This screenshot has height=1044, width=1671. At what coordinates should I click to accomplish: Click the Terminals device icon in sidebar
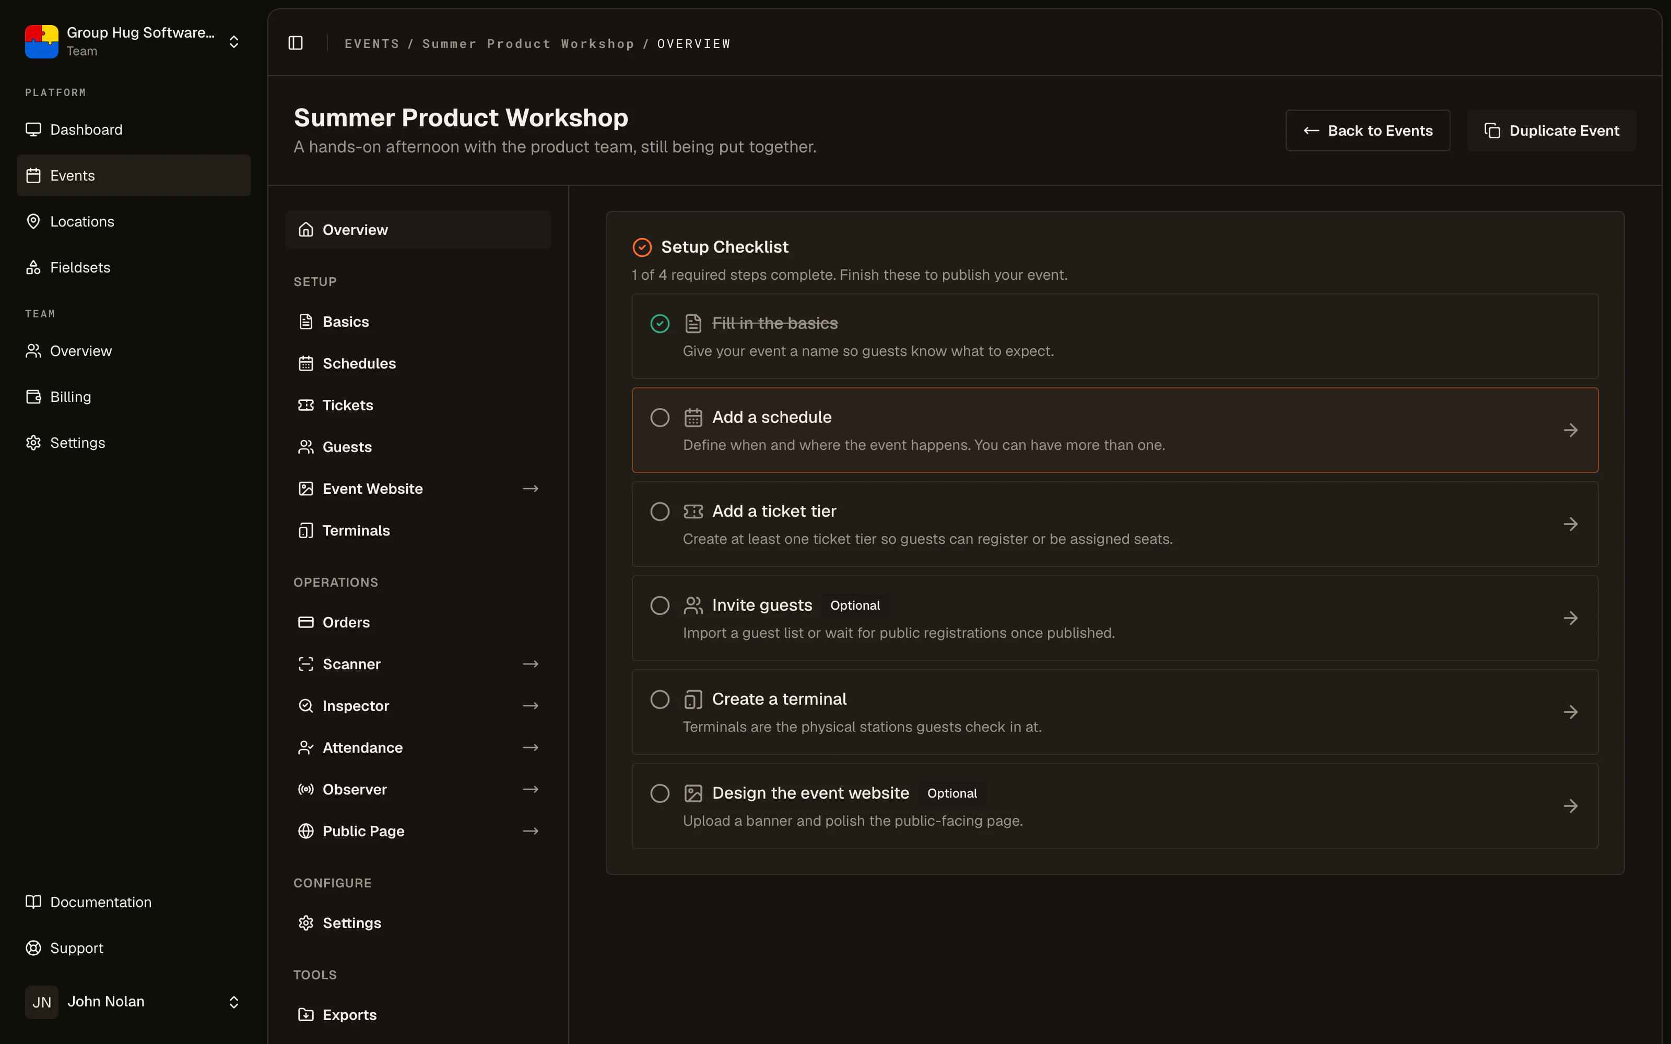click(x=306, y=530)
